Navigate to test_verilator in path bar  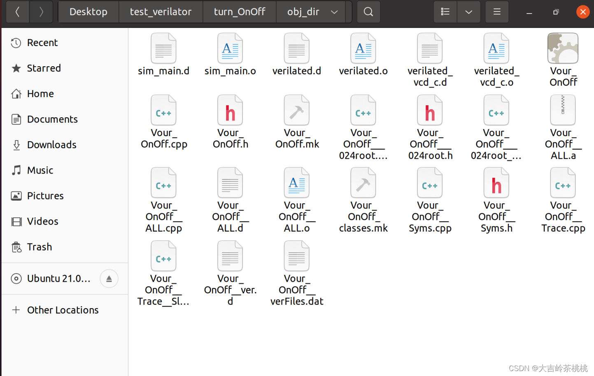[161, 12]
